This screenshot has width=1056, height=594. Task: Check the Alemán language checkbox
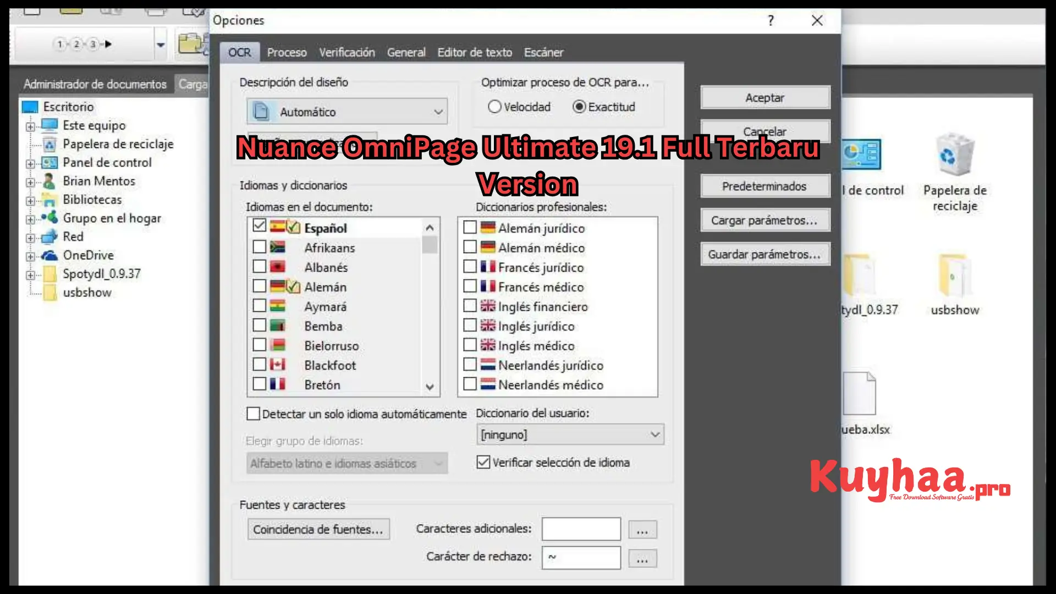point(260,286)
